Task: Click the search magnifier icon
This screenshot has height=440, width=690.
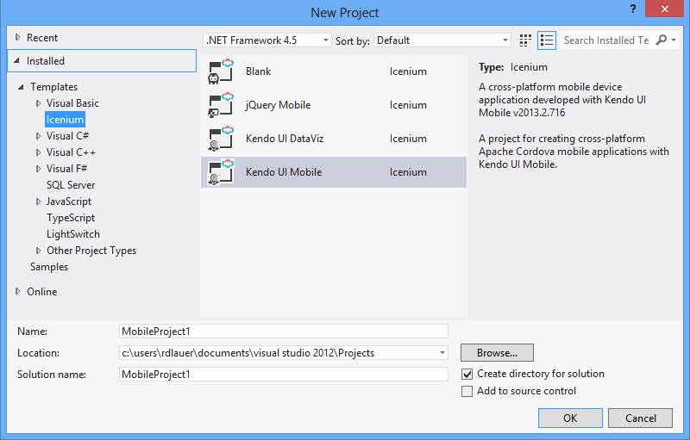Action: click(661, 40)
